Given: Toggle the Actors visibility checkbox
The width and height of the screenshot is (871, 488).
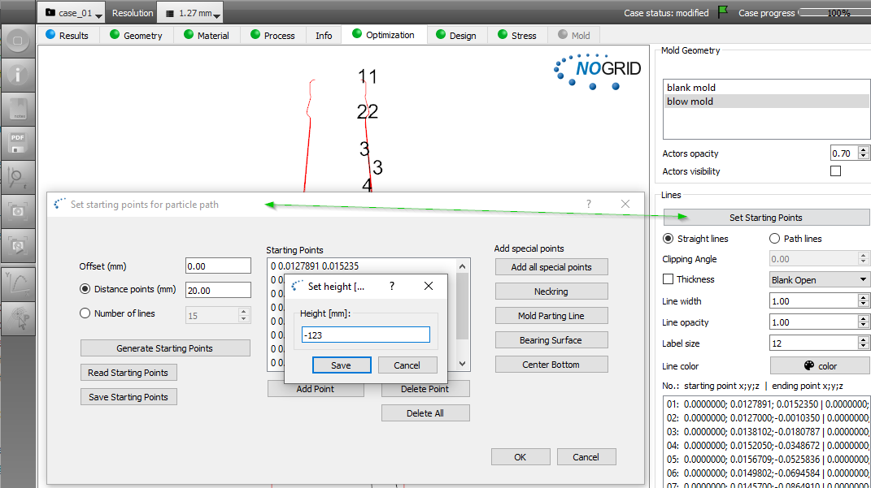Looking at the screenshot, I should click(835, 171).
